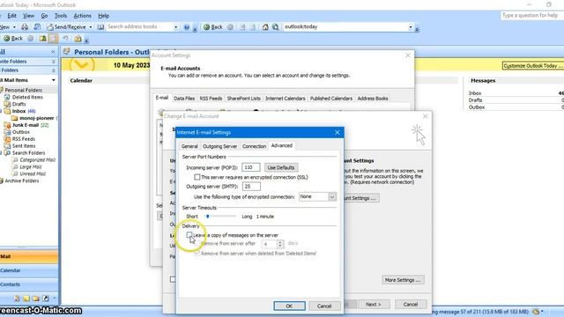Click the Drafts folder icon
The image size is (564, 317).
(x=7, y=104)
